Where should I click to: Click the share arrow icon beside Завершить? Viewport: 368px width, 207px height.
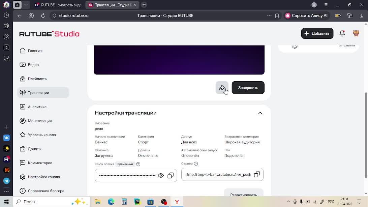(x=222, y=88)
